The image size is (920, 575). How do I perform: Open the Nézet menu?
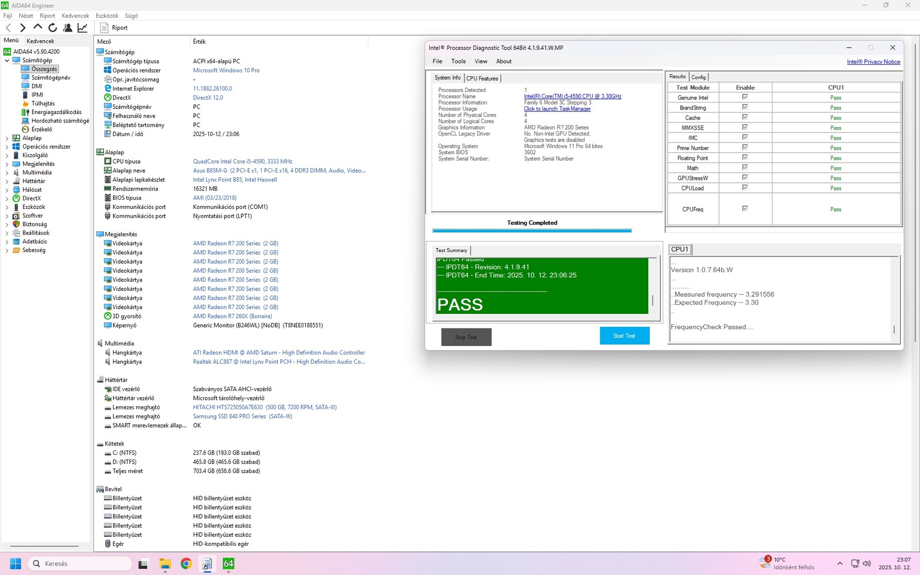pyautogui.click(x=26, y=16)
